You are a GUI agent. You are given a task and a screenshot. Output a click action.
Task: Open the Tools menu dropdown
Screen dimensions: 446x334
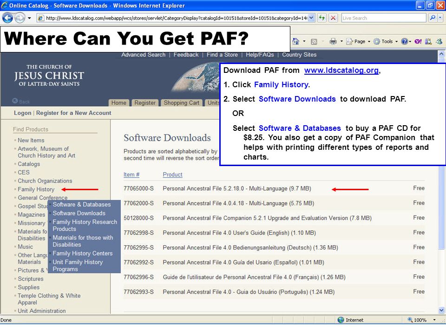(386, 41)
